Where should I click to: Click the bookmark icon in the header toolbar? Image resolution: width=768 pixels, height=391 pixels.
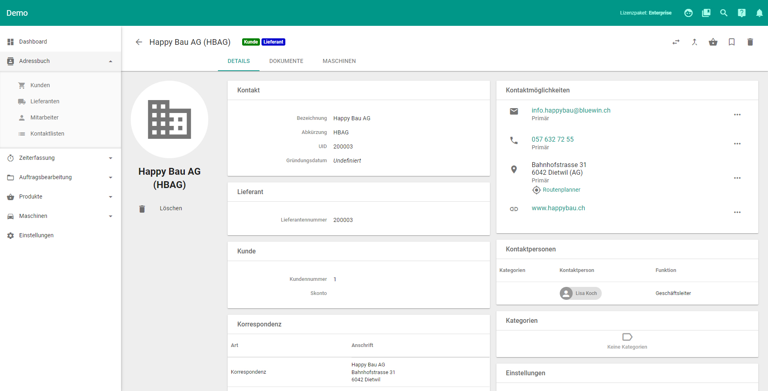point(731,42)
